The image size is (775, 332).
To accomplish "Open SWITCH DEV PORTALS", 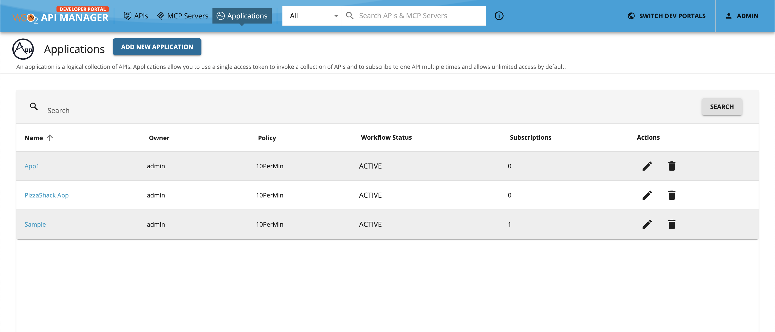I will [x=668, y=16].
